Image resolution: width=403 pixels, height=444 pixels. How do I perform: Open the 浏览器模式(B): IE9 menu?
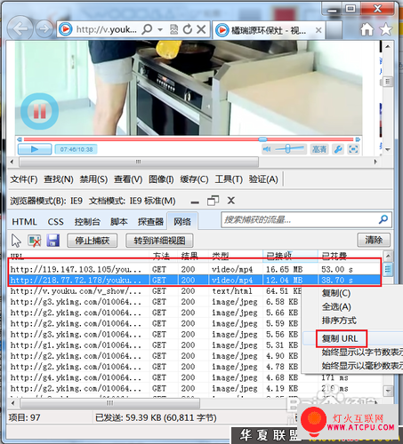(46, 201)
